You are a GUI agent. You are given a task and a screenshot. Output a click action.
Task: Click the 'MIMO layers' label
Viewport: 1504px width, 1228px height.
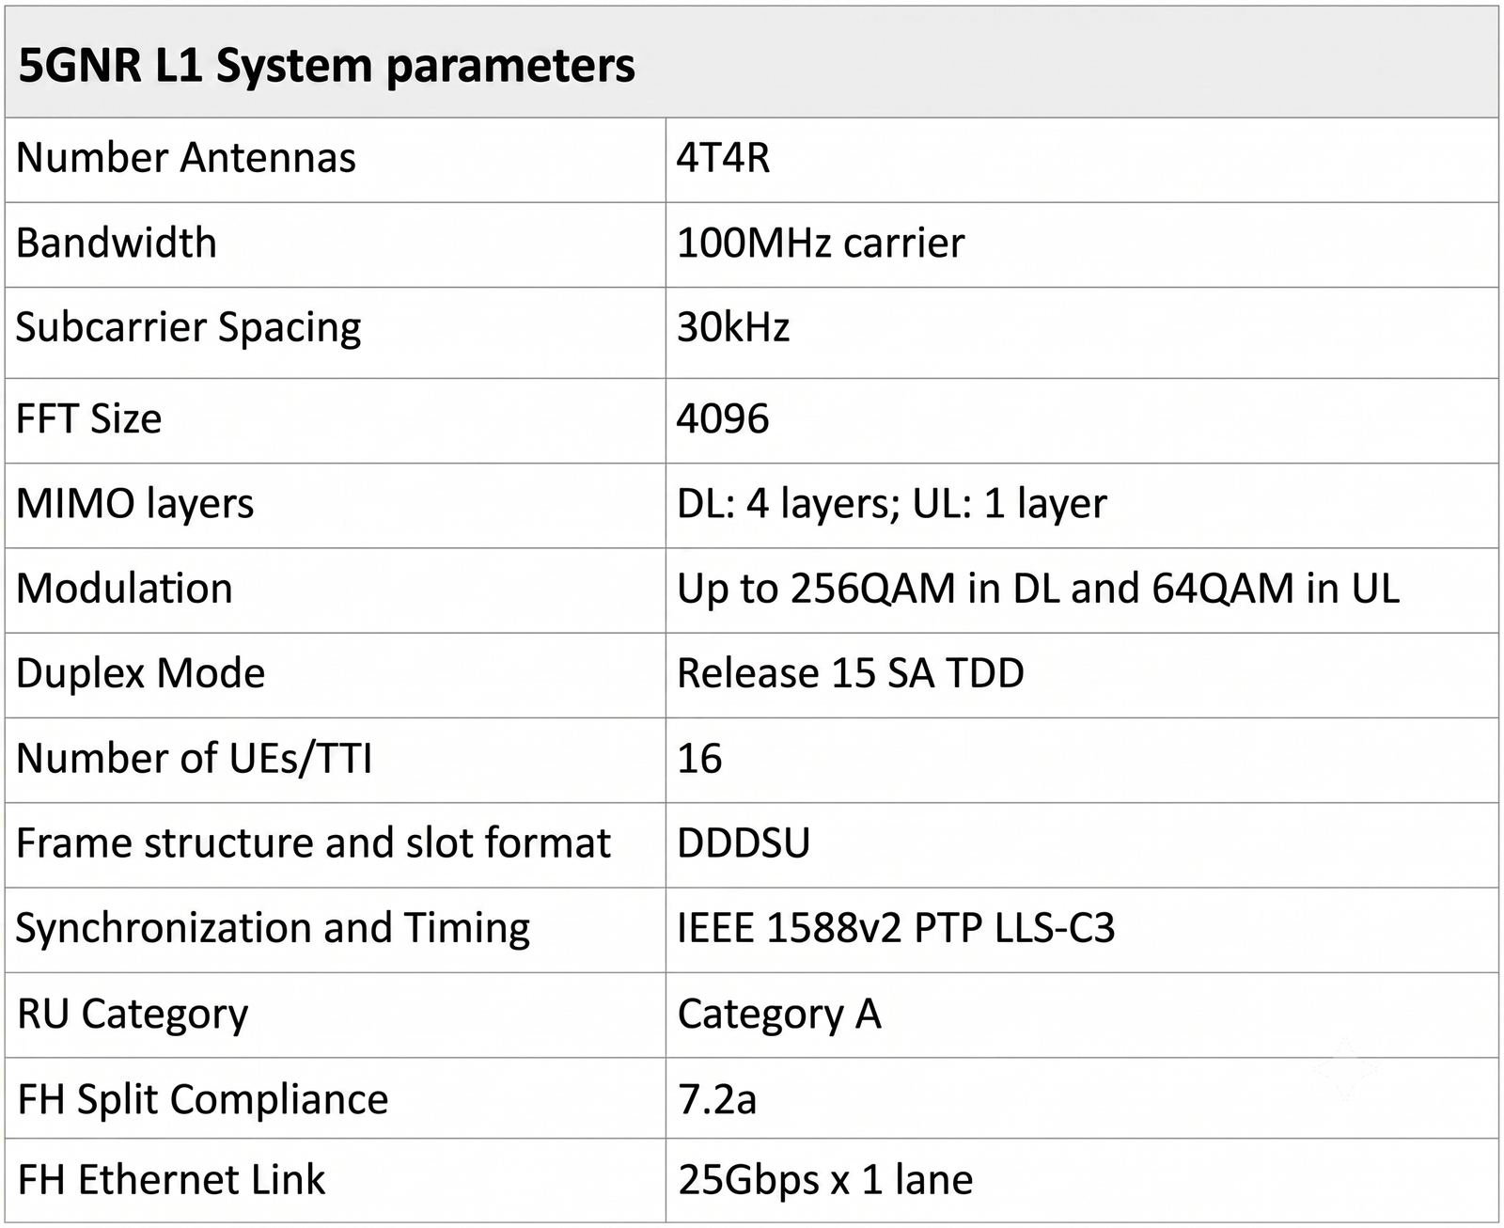[134, 505]
